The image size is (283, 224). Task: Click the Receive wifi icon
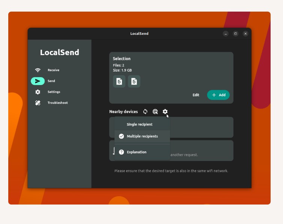point(38,70)
